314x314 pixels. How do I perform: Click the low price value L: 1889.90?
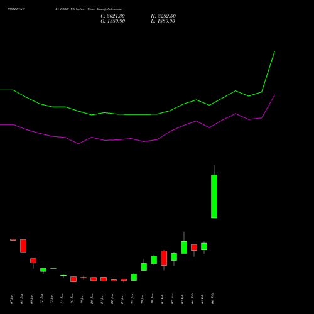coord(163,21)
